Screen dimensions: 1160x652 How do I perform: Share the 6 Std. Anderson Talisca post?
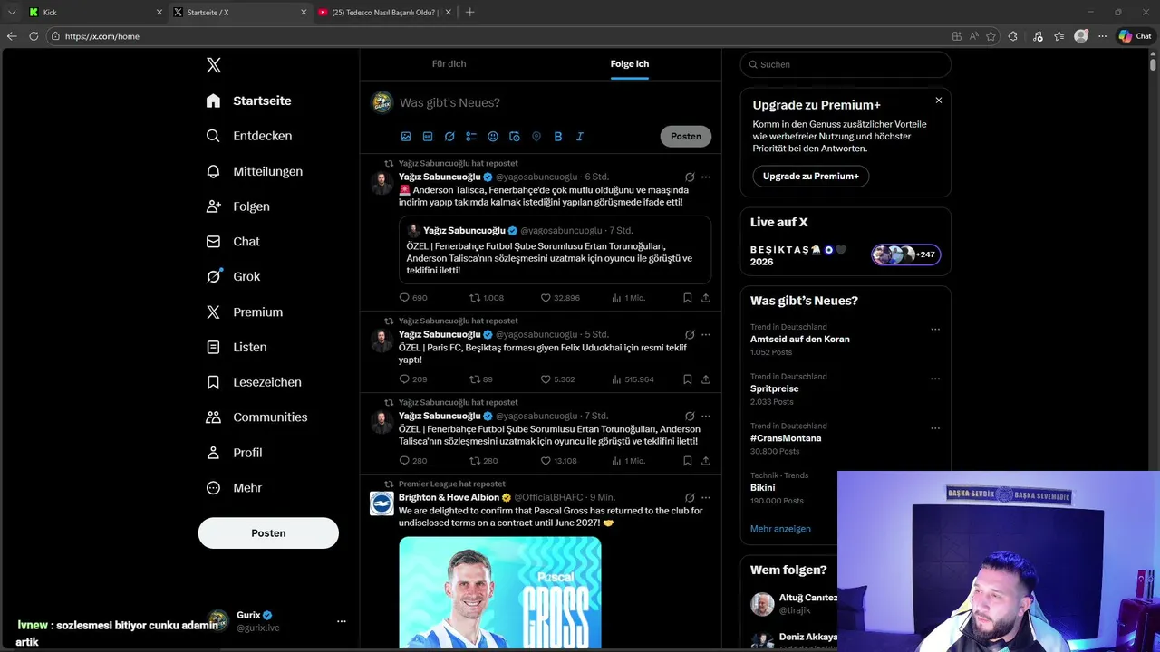(706, 298)
